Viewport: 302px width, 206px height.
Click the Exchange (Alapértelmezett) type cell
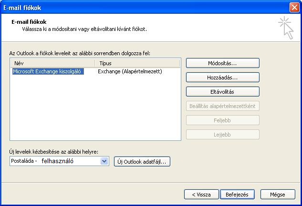[x=130, y=71]
